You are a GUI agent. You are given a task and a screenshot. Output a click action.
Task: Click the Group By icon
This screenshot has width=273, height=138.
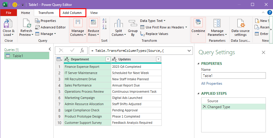133,23
